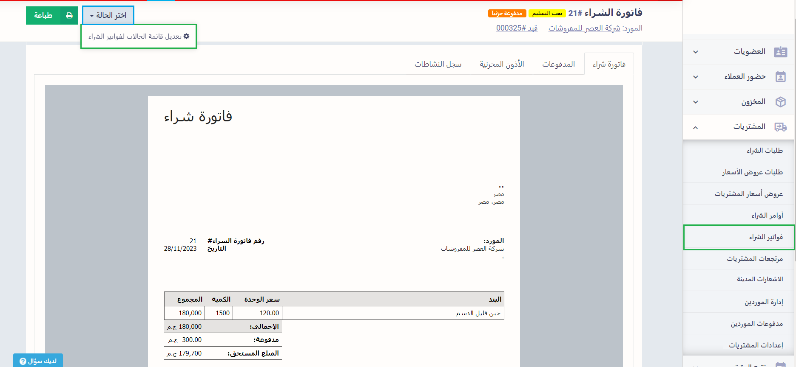Select فواتير الشراء in sidebar menu
This screenshot has height=367, width=796.
(x=765, y=237)
